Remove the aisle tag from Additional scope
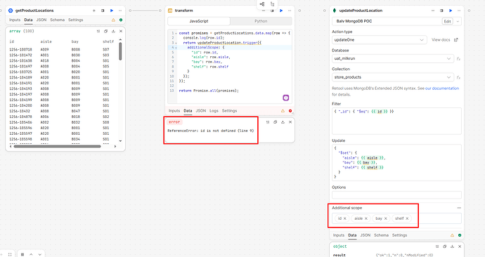 [366, 218]
